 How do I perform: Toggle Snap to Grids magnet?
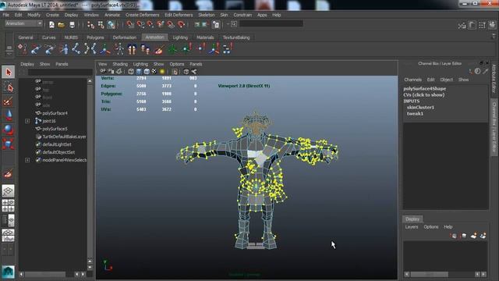point(130,24)
